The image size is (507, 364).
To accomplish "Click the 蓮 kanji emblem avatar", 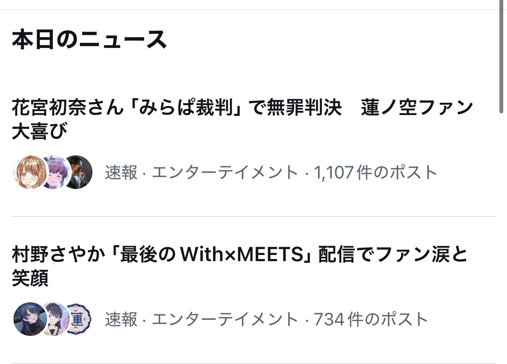I will pos(78,319).
